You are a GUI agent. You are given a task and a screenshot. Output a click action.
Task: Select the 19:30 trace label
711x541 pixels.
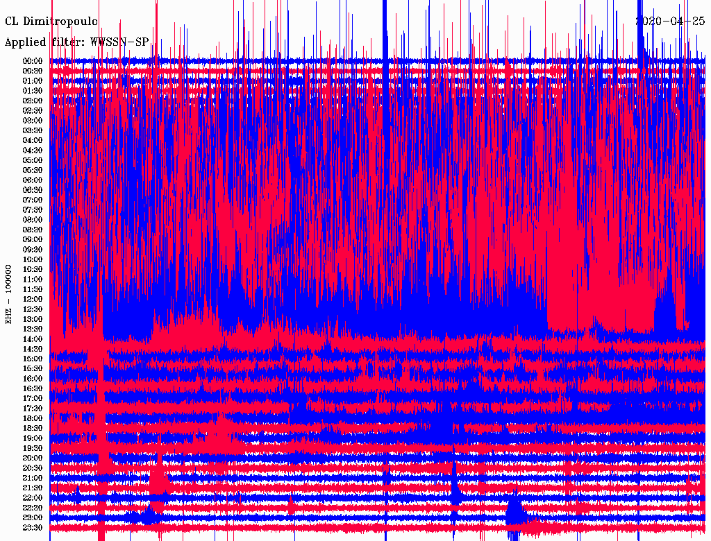33,449
